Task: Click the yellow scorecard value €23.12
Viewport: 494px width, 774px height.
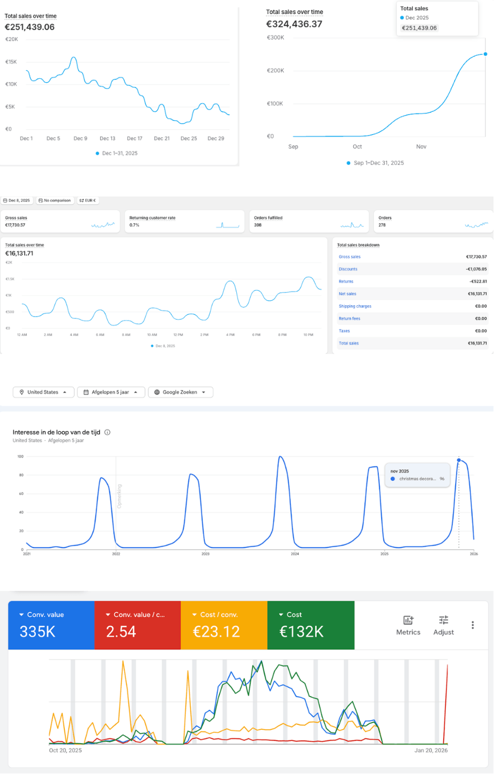Action: click(216, 632)
